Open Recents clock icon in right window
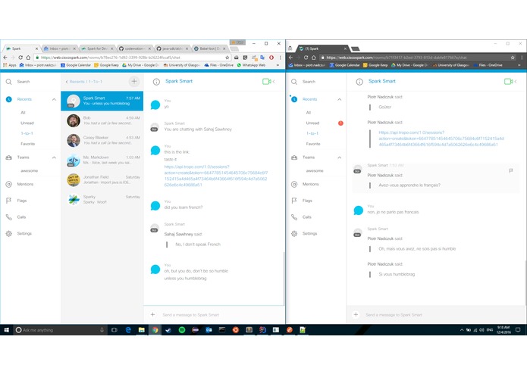 pos(294,99)
